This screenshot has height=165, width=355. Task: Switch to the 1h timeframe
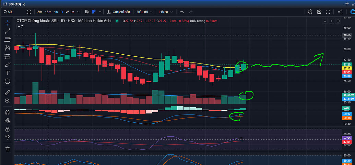coord(56,12)
